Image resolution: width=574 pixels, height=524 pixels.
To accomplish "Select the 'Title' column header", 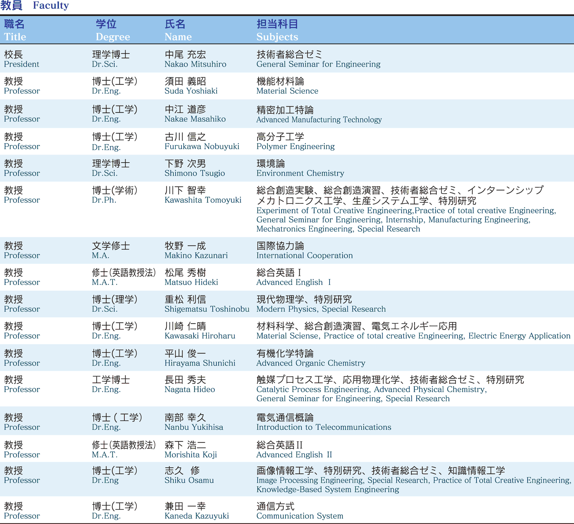I will pyautogui.click(x=15, y=37).
